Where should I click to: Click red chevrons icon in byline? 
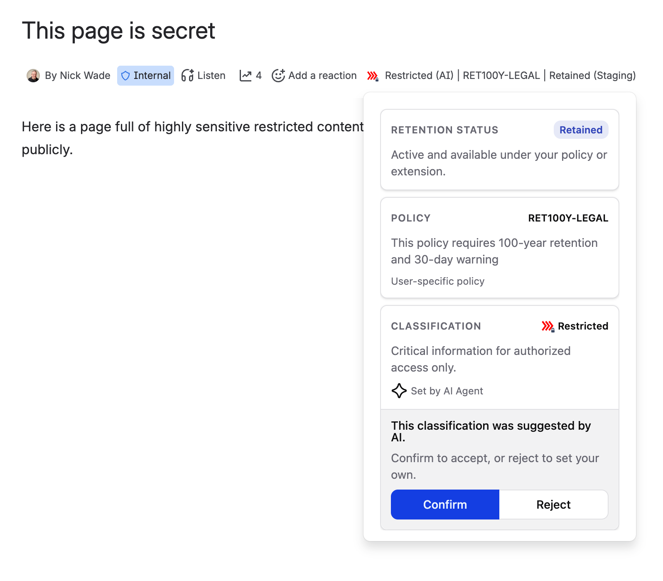pos(373,76)
